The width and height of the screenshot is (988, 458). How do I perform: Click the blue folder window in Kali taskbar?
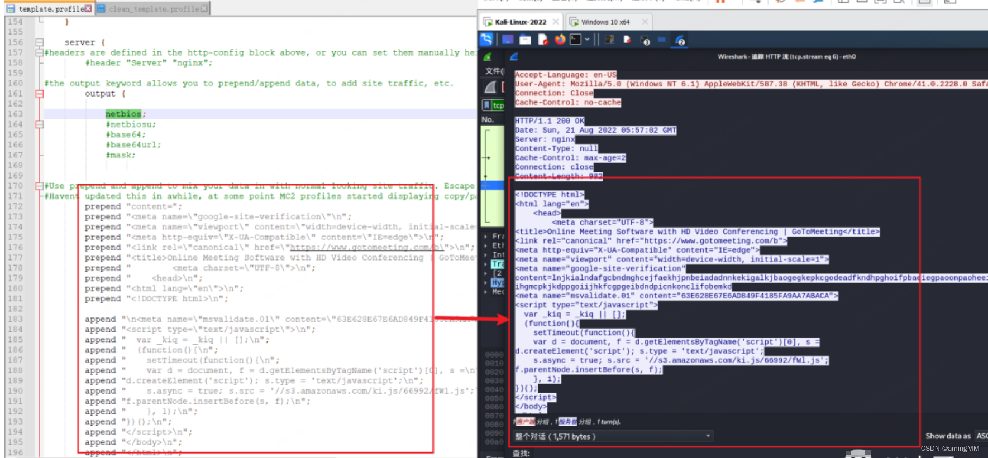[x=662, y=40]
